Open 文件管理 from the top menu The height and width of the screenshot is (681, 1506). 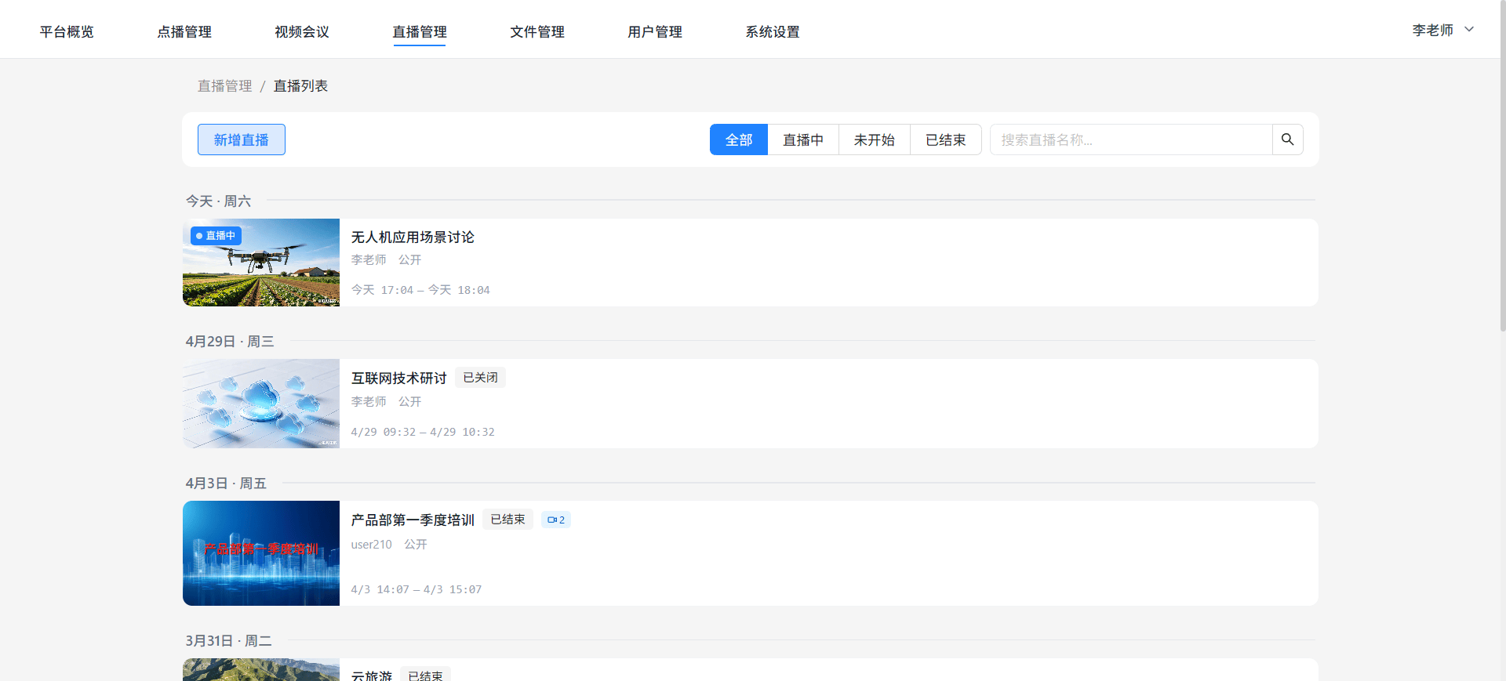[537, 31]
